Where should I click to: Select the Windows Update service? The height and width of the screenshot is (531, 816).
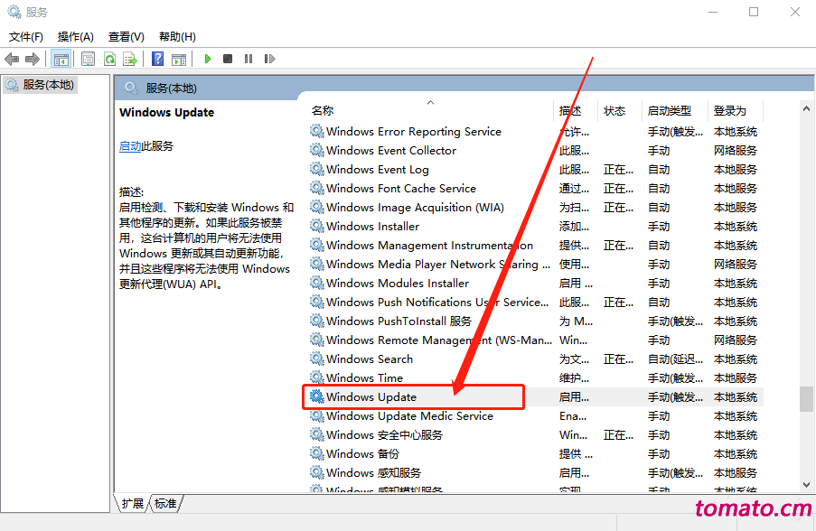[534, 397]
